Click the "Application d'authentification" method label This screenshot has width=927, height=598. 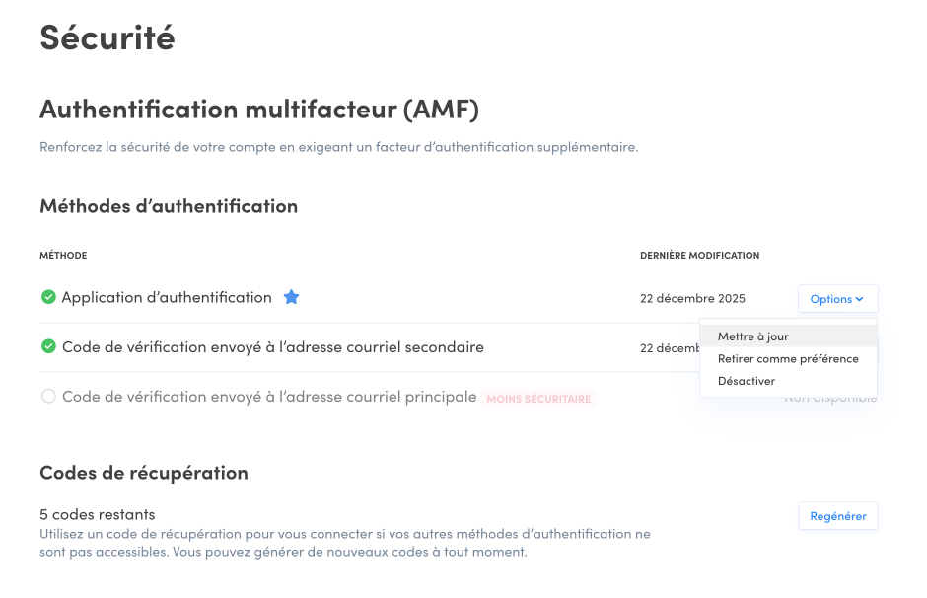click(x=167, y=297)
